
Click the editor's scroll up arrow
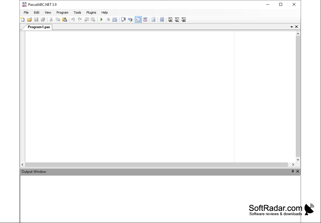298,34
